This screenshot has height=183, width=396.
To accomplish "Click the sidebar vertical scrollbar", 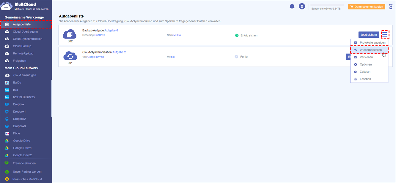I will point(51,98).
